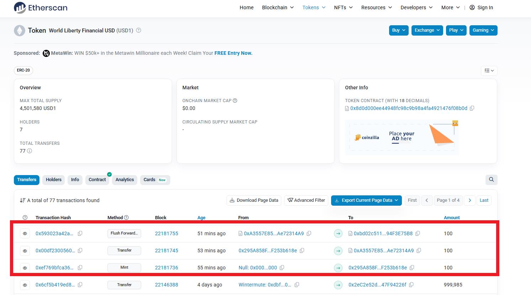
Task: Open Export Current Page Data dropdown
Action: (x=367, y=200)
